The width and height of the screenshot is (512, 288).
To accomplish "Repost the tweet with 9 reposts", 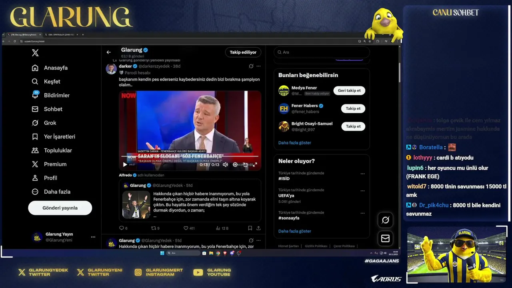I will 155,228.
